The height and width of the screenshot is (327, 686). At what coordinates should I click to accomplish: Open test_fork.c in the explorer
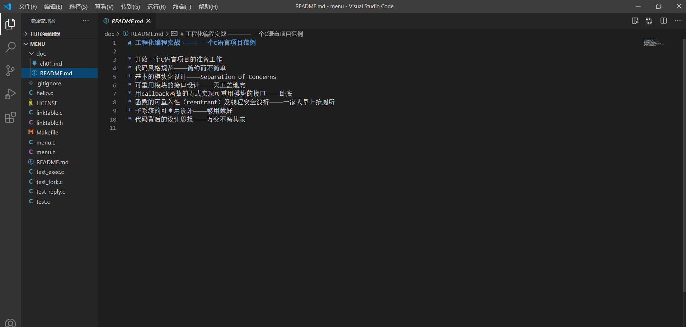(60, 182)
